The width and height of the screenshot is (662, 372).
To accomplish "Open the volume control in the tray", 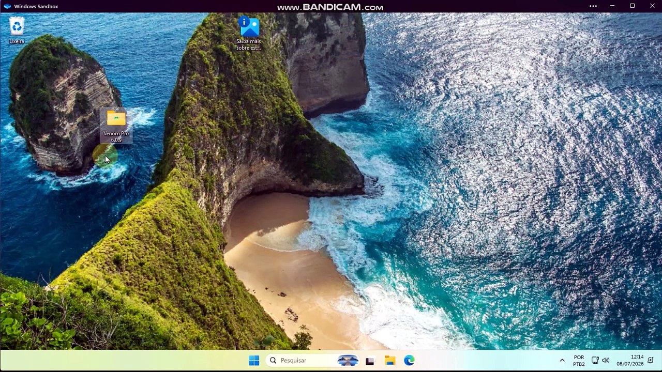I will tap(606, 361).
